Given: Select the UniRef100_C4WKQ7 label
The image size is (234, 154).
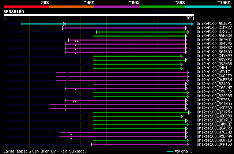Looking at the screenshot, I should pyautogui.click(x=214, y=124).
